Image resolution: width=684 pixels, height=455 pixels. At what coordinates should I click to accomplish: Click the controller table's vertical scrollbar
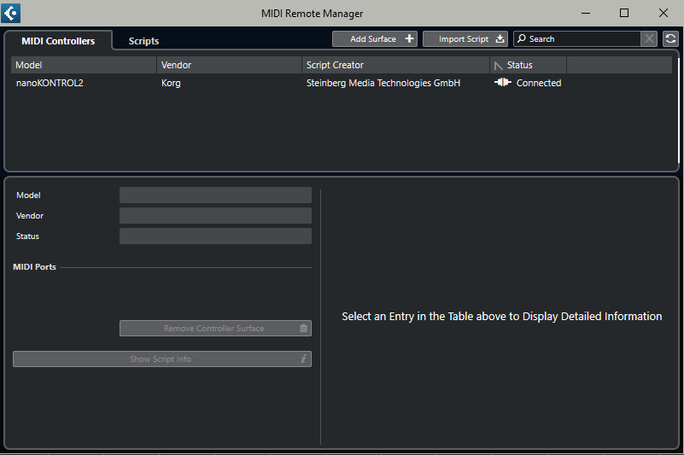point(678,111)
